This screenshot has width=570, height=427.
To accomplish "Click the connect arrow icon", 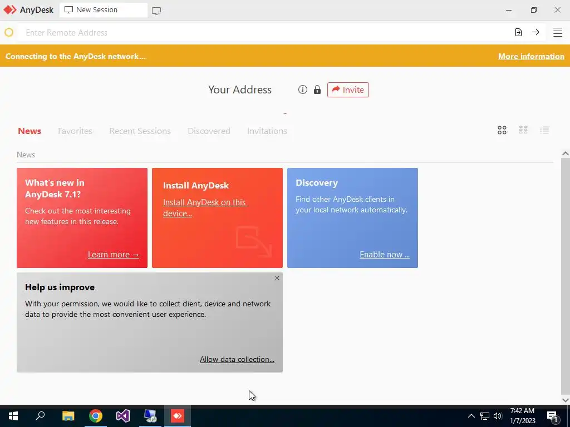I will tap(535, 32).
